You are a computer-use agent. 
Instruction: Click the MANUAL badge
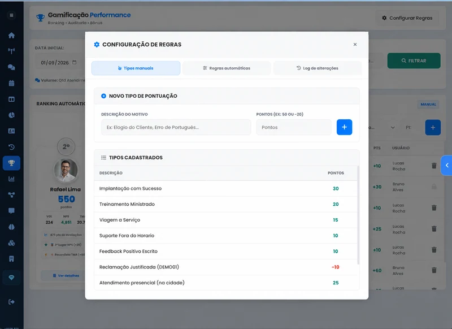coord(428,105)
